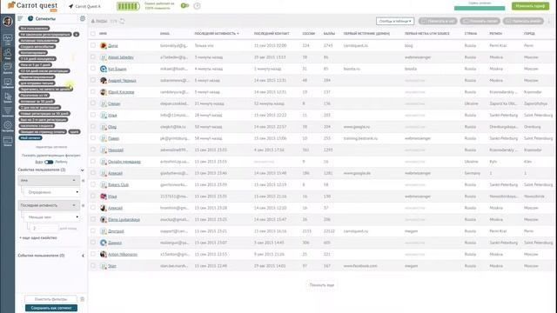The image size is (557, 313).
Task: Open the bottom card icon in sidebar
Action: [8, 141]
